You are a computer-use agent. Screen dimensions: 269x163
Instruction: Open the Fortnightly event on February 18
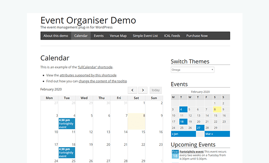(x=67, y=152)
